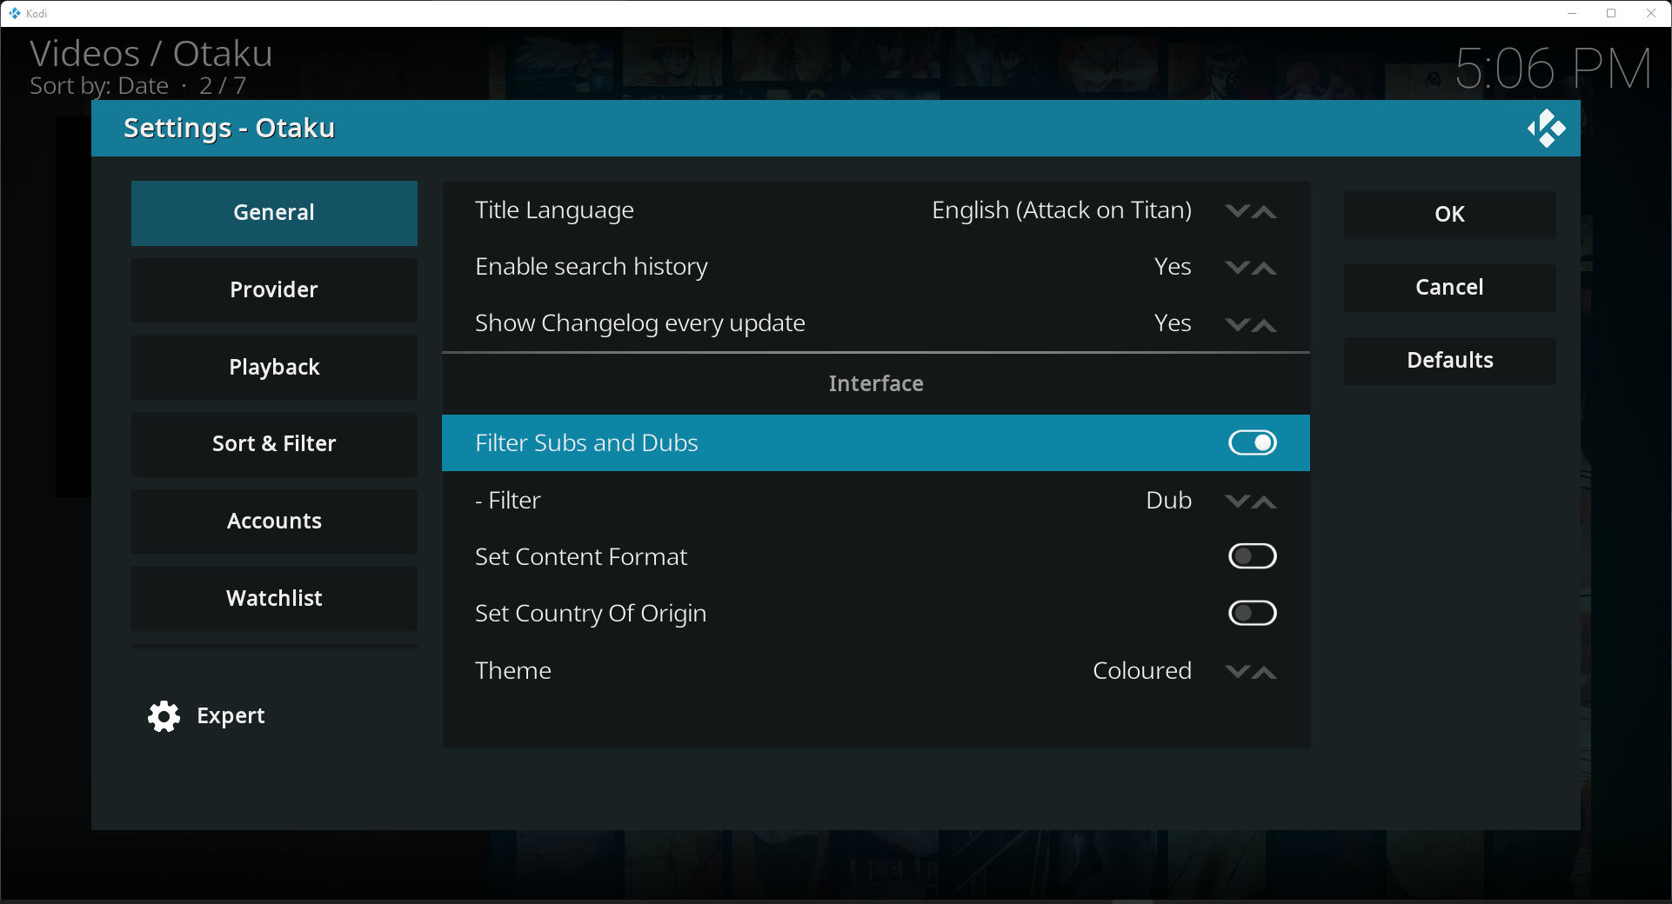
Task: Select the General settings category
Action: tap(273, 212)
